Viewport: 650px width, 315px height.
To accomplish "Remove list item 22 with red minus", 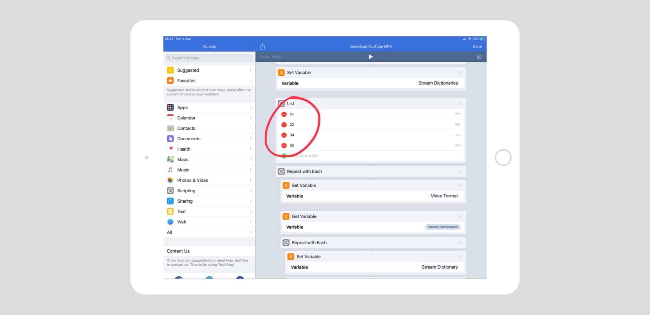I will pos(284,125).
